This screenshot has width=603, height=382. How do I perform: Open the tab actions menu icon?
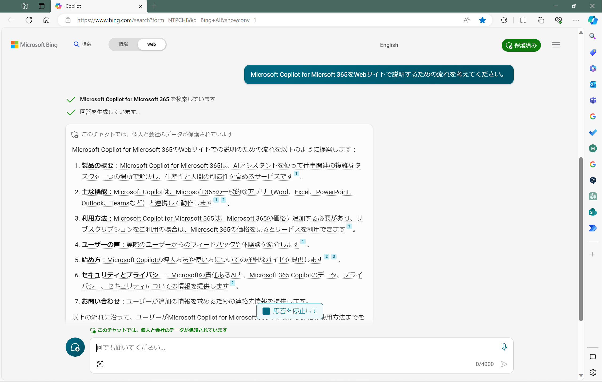(x=42, y=6)
